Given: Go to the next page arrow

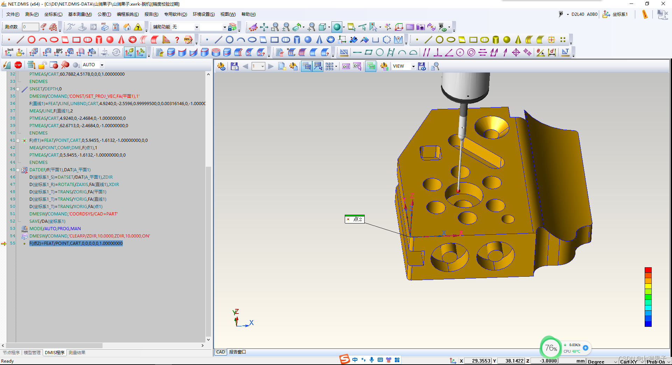Looking at the screenshot, I should (271, 66).
